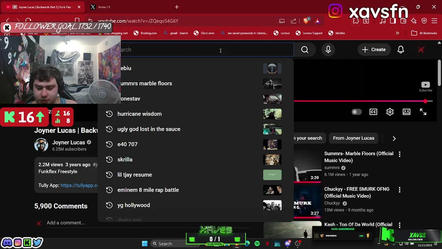Open OBS Studio from the taskbar

pyautogui.click(x=298, y=244)
